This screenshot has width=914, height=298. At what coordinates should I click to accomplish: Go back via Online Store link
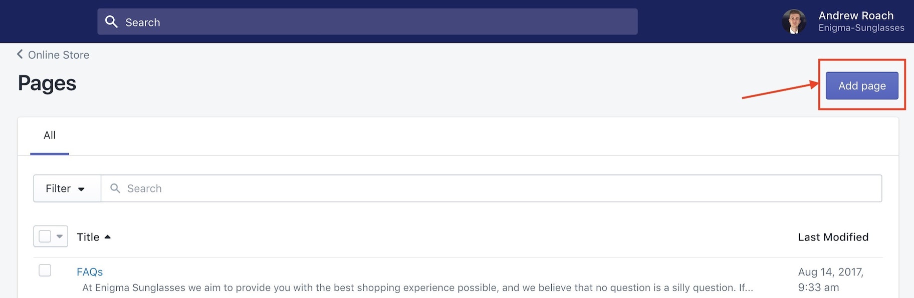point(59,55)
